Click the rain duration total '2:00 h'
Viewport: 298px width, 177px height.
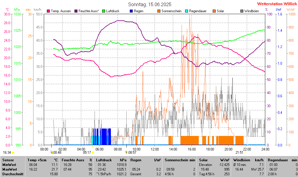point(272,174)
